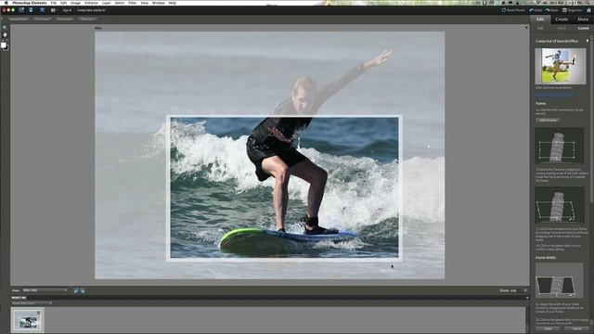Switch to the Share tab
The width and height of the screenshot is (594, 334).
(583, 19)
